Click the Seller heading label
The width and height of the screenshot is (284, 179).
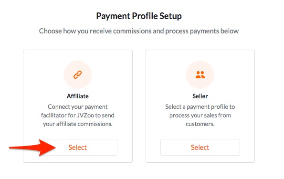[200, 96]
